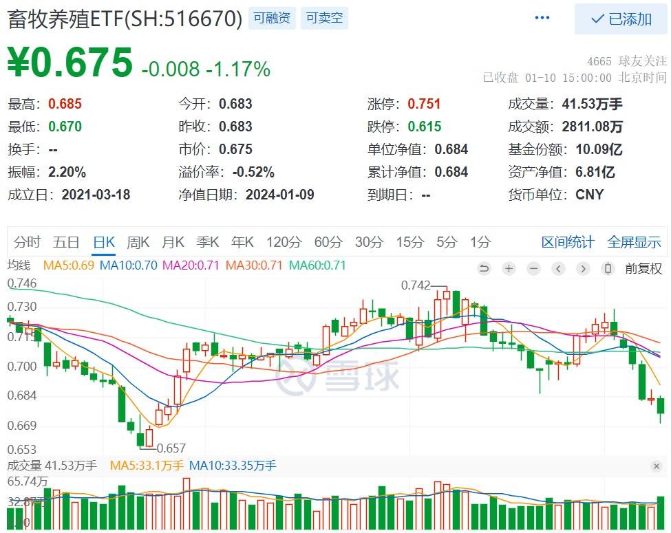Open the ellipsis more-options icon

pos(542,17)
